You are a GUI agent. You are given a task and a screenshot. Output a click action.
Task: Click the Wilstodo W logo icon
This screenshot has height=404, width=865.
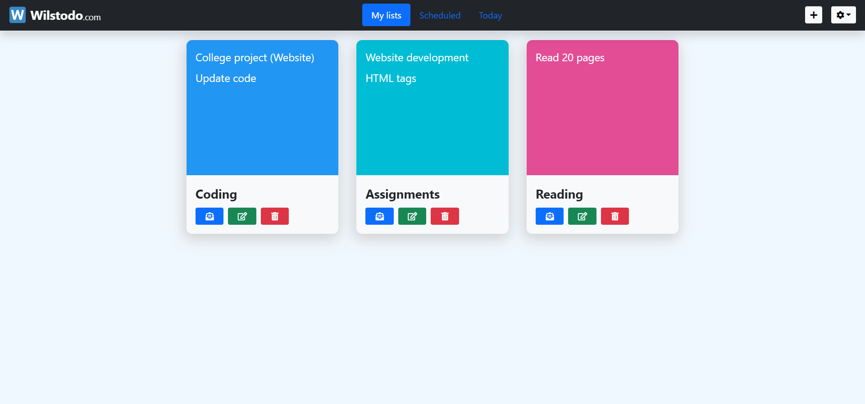(x=18, y=15)
